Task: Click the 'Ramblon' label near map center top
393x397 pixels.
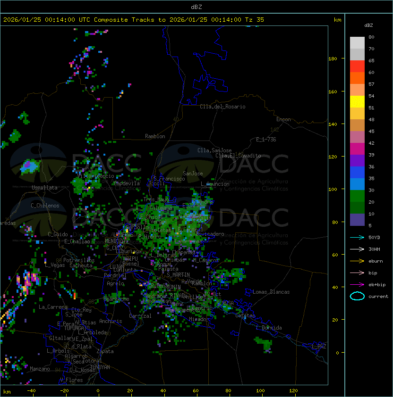Action: 155,136
